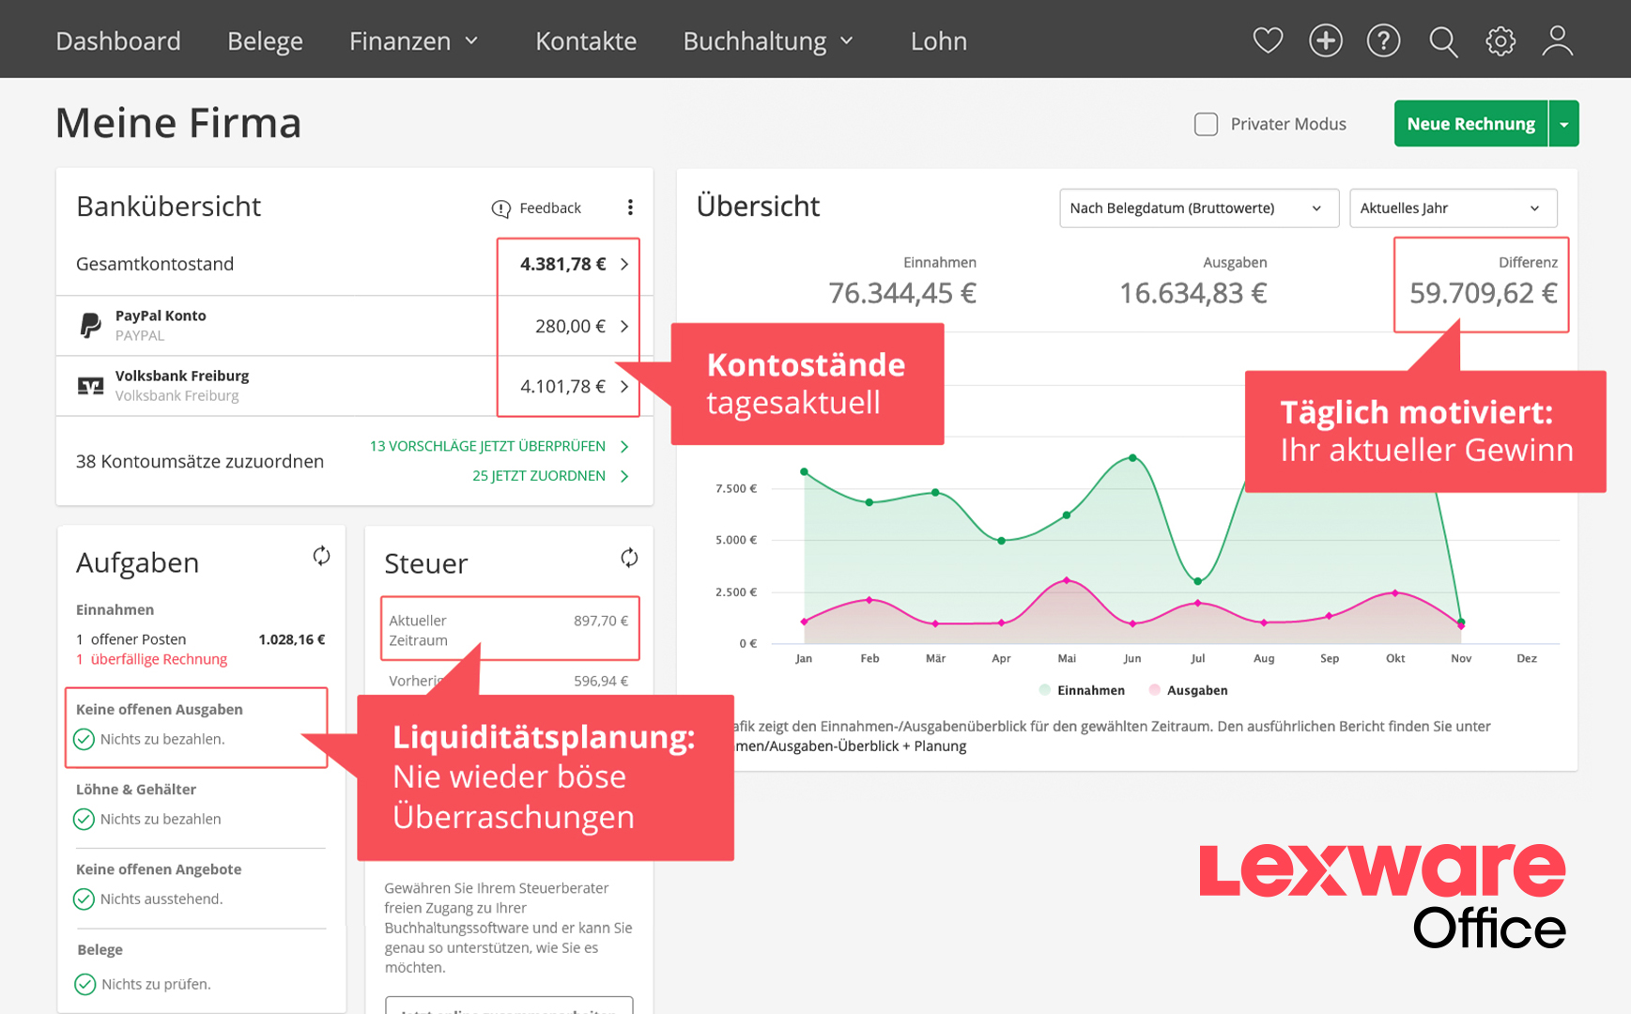Enable Privater Modus checkbox
The height and width of the screenshot is (1014, 1631).
click(1206, 123)
